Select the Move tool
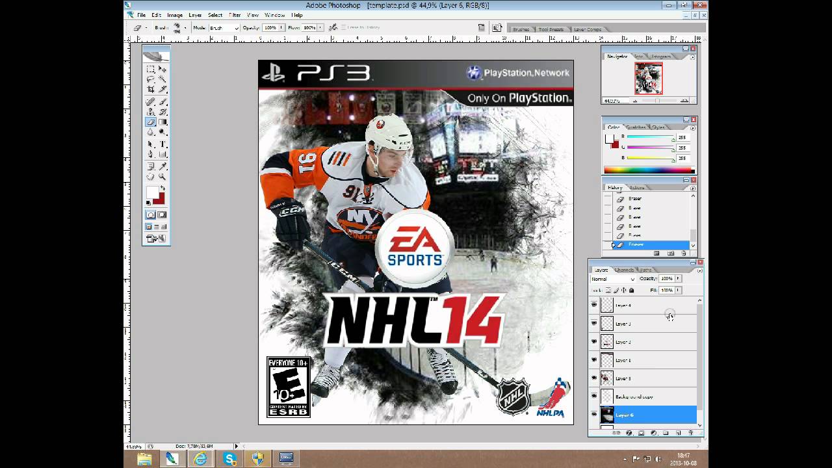832x468 pixels. click(x=162, y=69)
